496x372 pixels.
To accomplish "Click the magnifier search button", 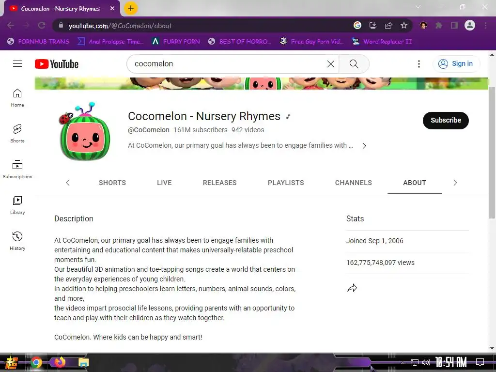I will pyautogui.click(x=354, y=64).
